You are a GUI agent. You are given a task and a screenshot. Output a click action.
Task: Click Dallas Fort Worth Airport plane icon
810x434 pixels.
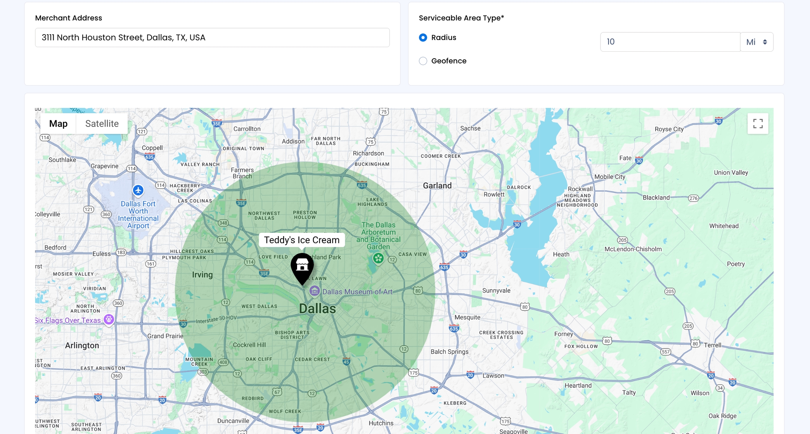(x=138, y=190)
